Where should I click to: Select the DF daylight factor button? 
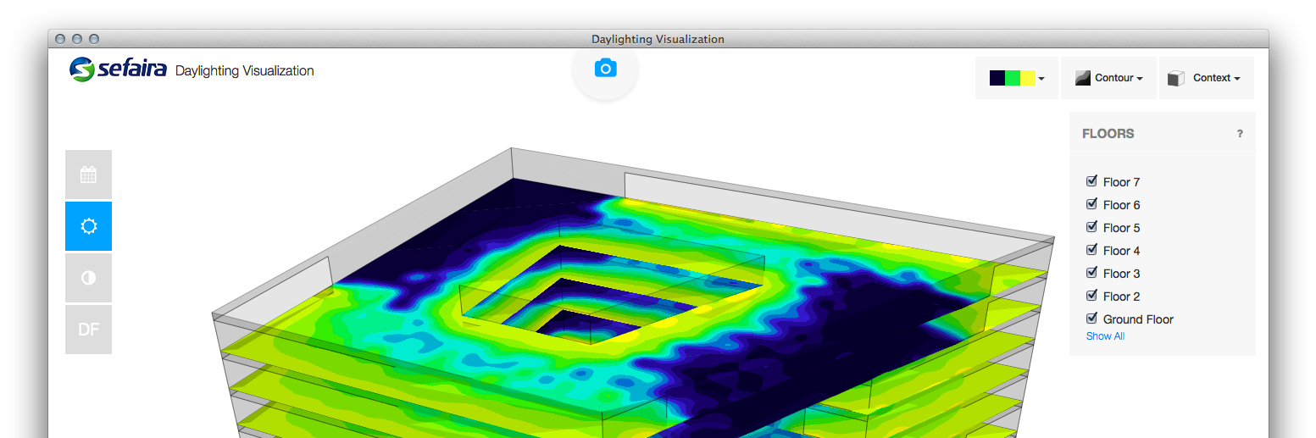point(88,330)
